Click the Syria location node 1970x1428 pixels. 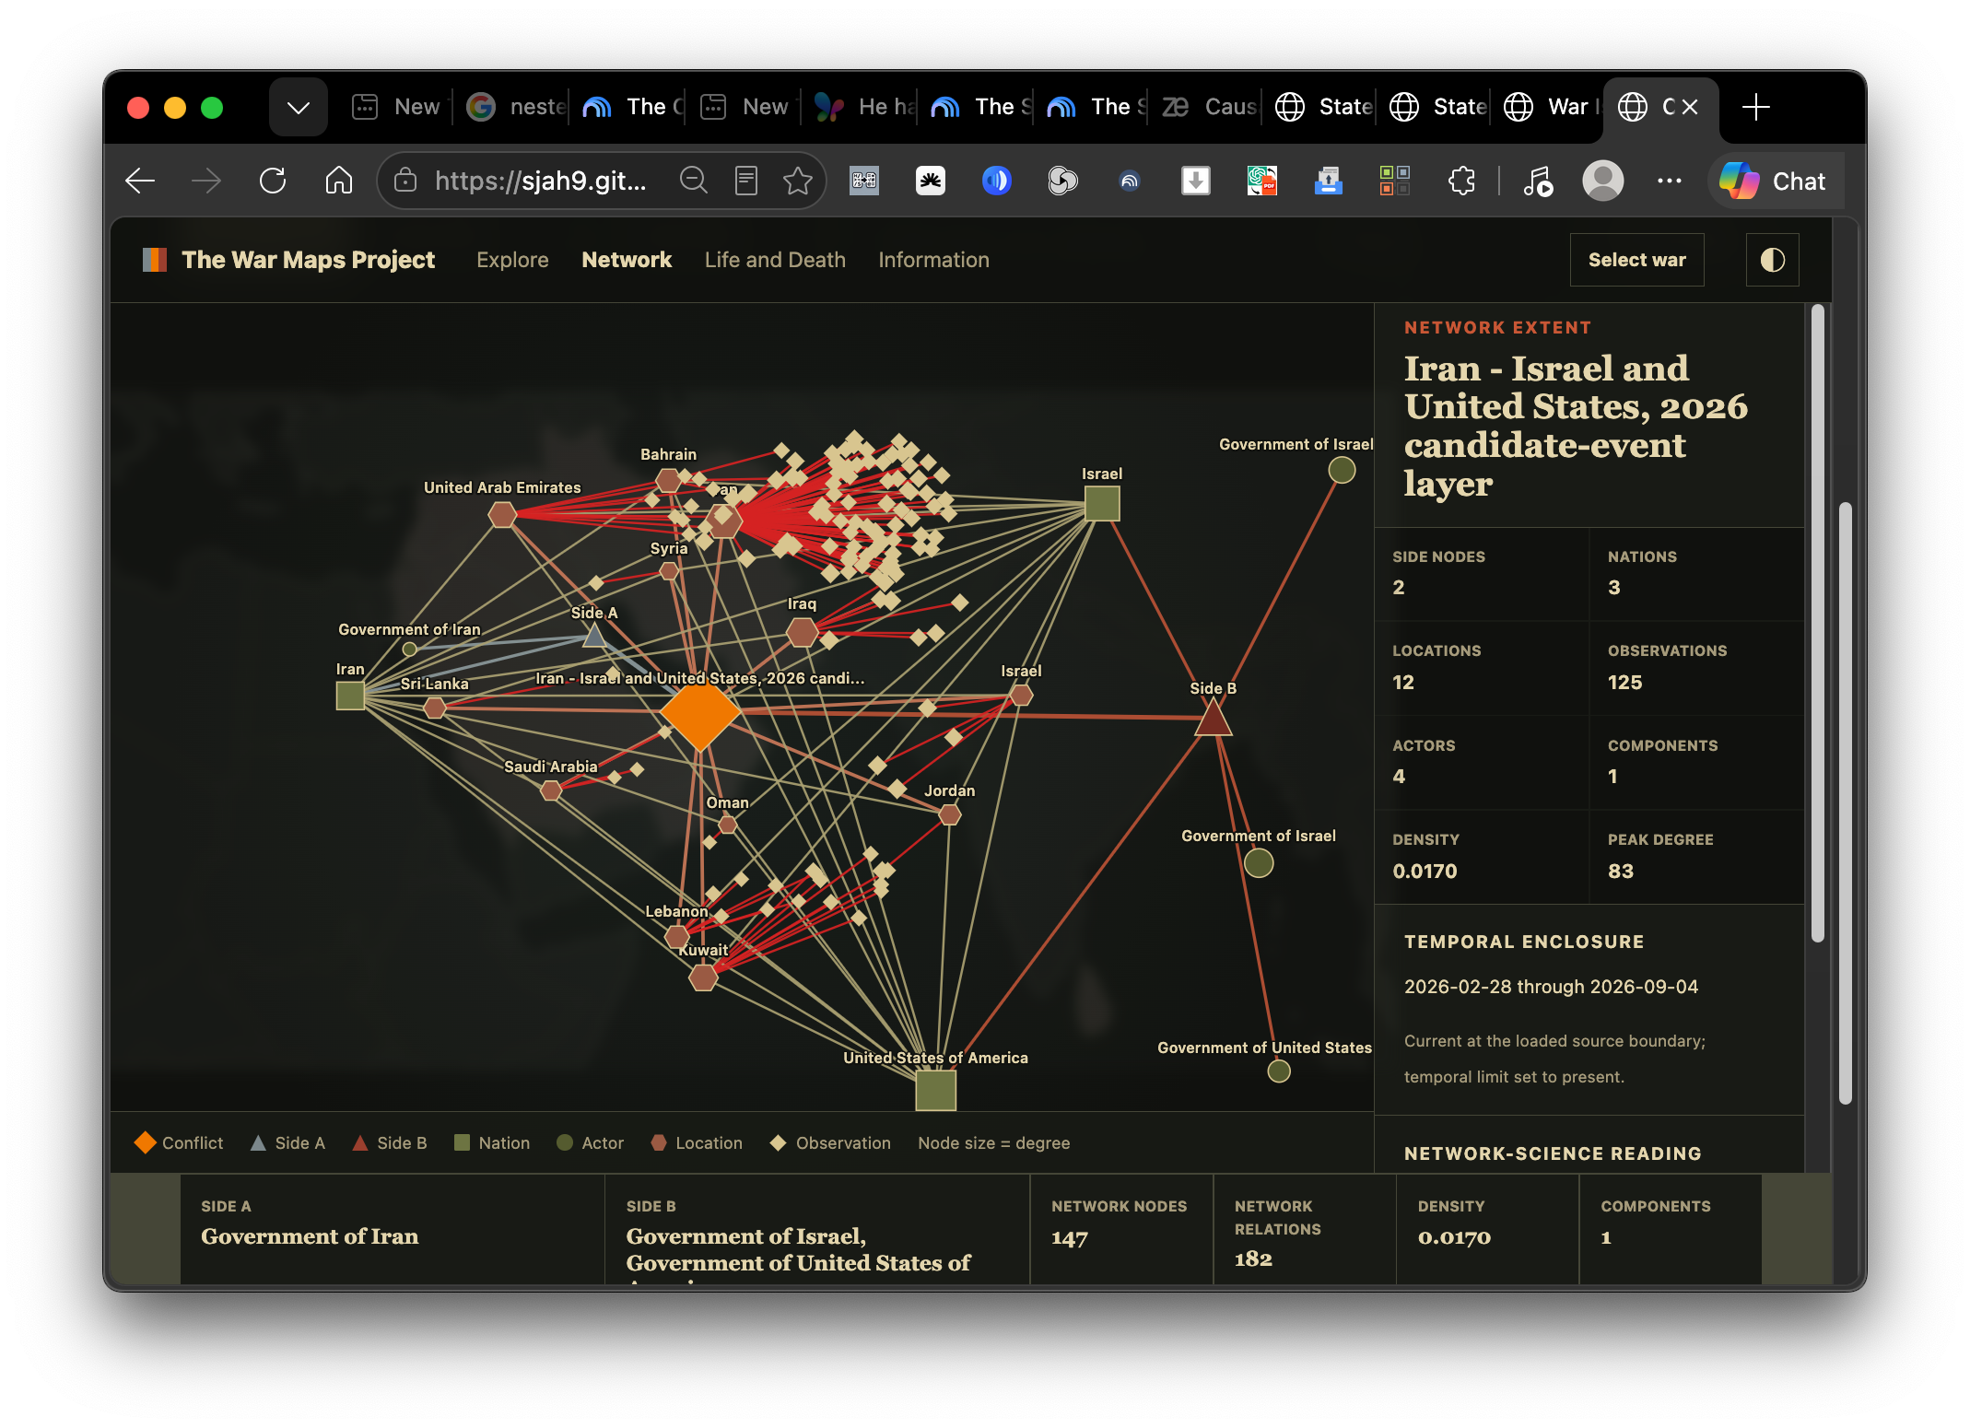tap(670, 571)
